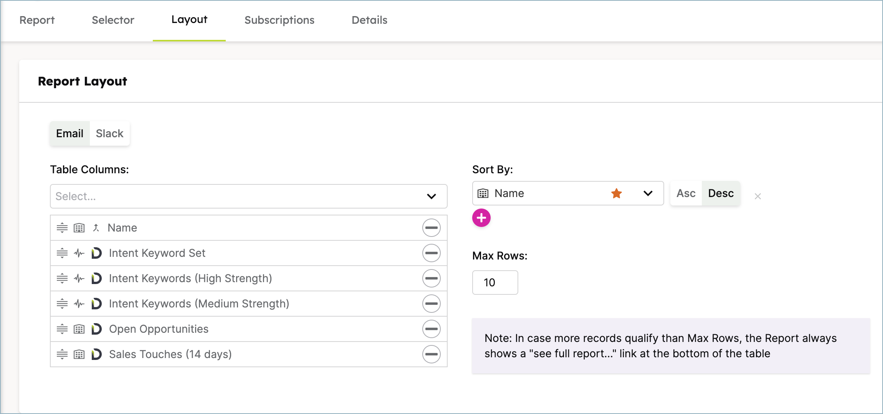Image resolution: width=883 pixels, height=414 pixels.
Task: Click the pink plus button to add sort
Action: pos(481,217)
